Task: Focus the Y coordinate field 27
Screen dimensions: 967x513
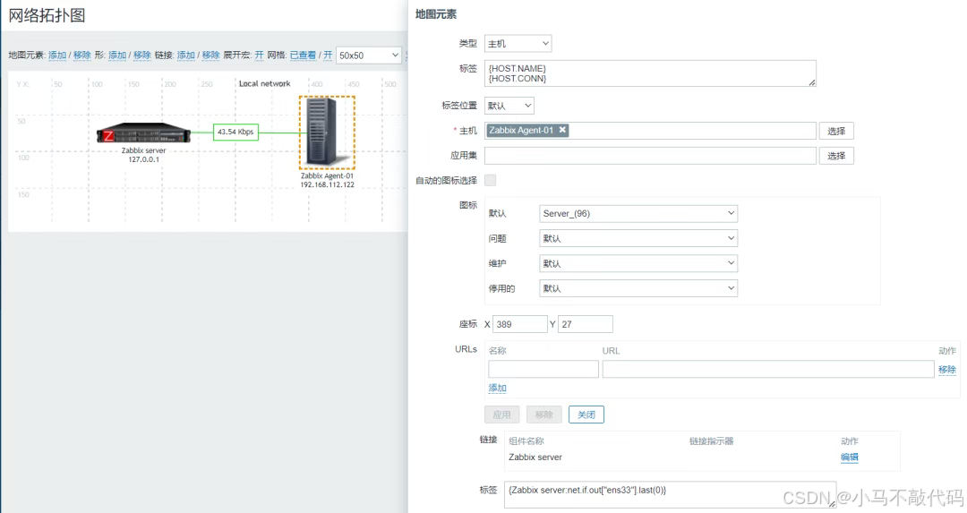Action: coord(586,324)
